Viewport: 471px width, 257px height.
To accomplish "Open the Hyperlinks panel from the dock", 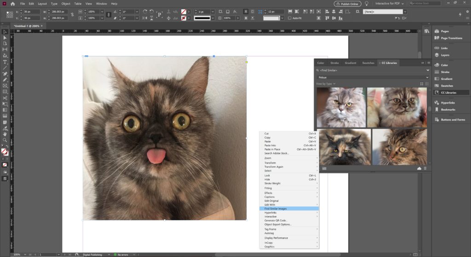I will (447, 102).
